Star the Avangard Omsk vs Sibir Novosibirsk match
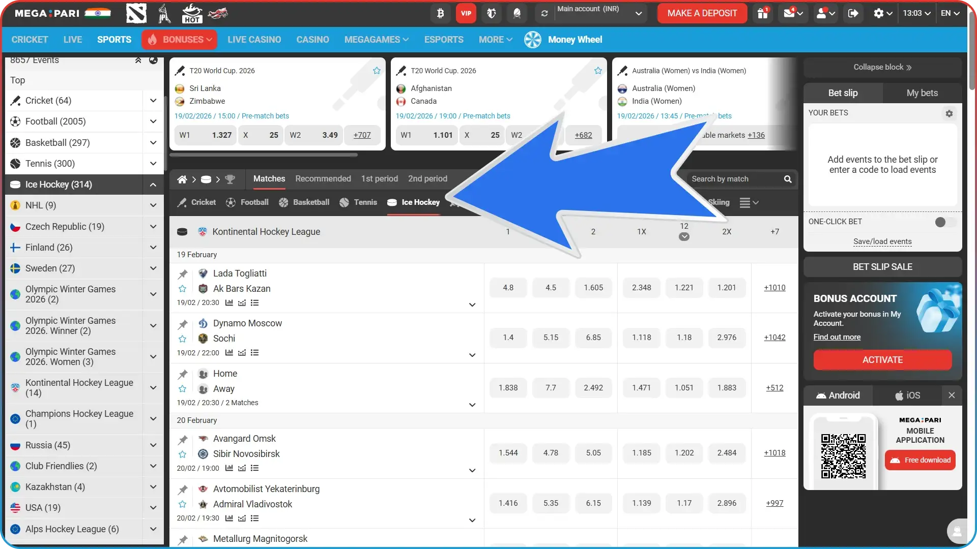 182,454
